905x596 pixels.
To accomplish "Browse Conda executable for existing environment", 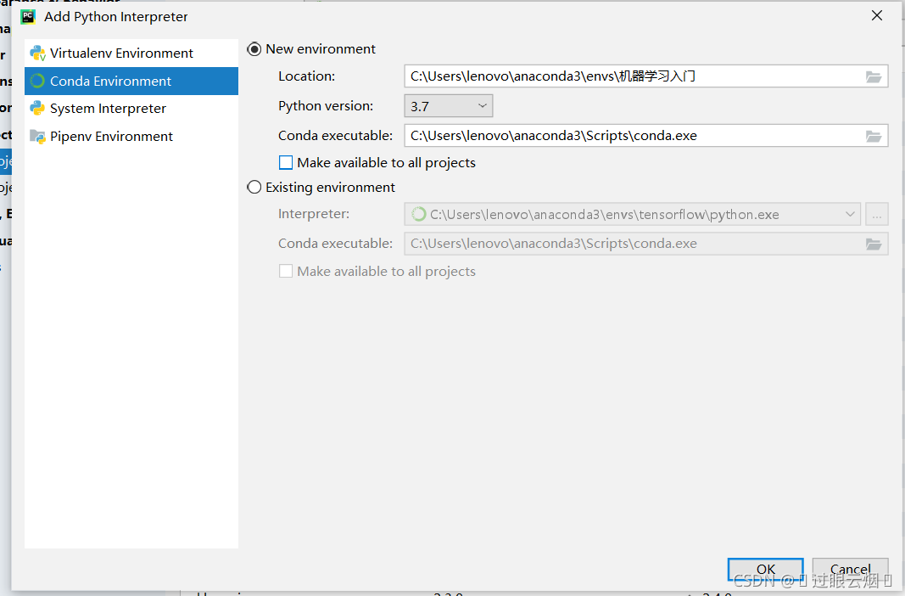I will [874, 245].
